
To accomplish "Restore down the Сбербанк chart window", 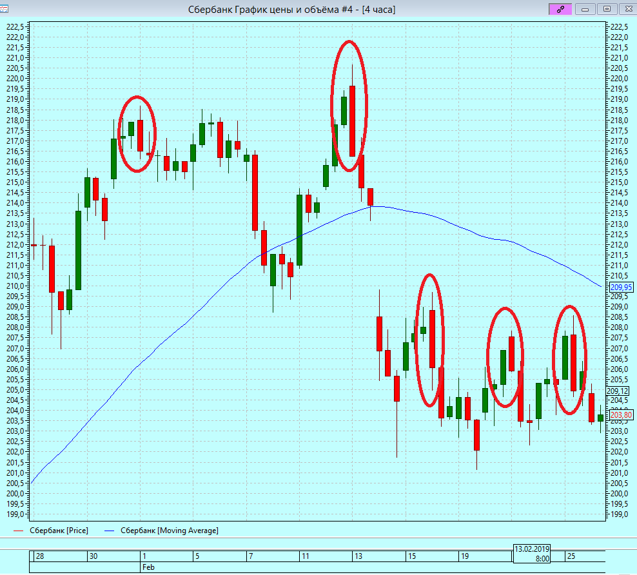I will click(x=607, y=9).
